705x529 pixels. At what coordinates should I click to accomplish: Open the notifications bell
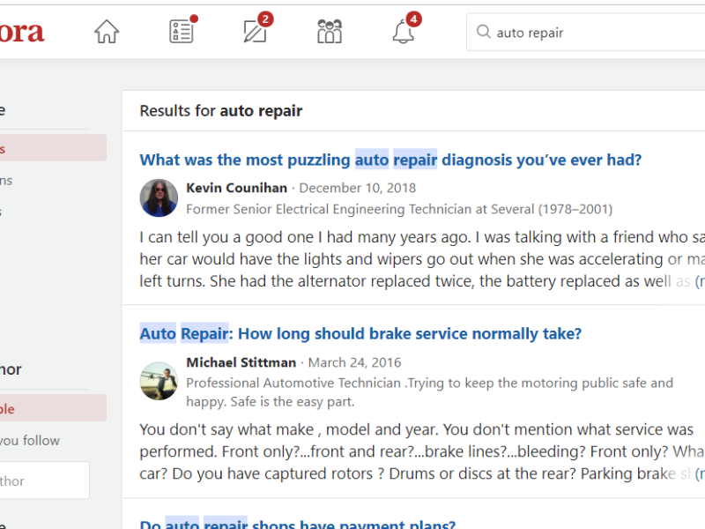(x=404, y=32)
